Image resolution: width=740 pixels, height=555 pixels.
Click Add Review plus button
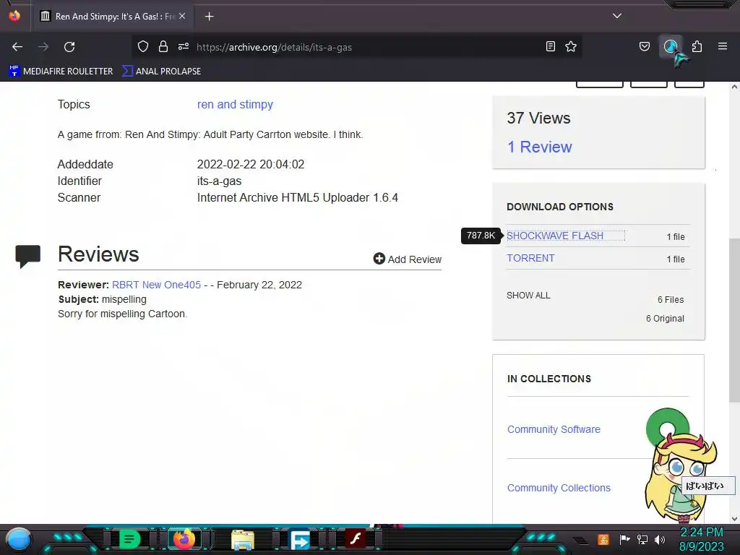408,259
